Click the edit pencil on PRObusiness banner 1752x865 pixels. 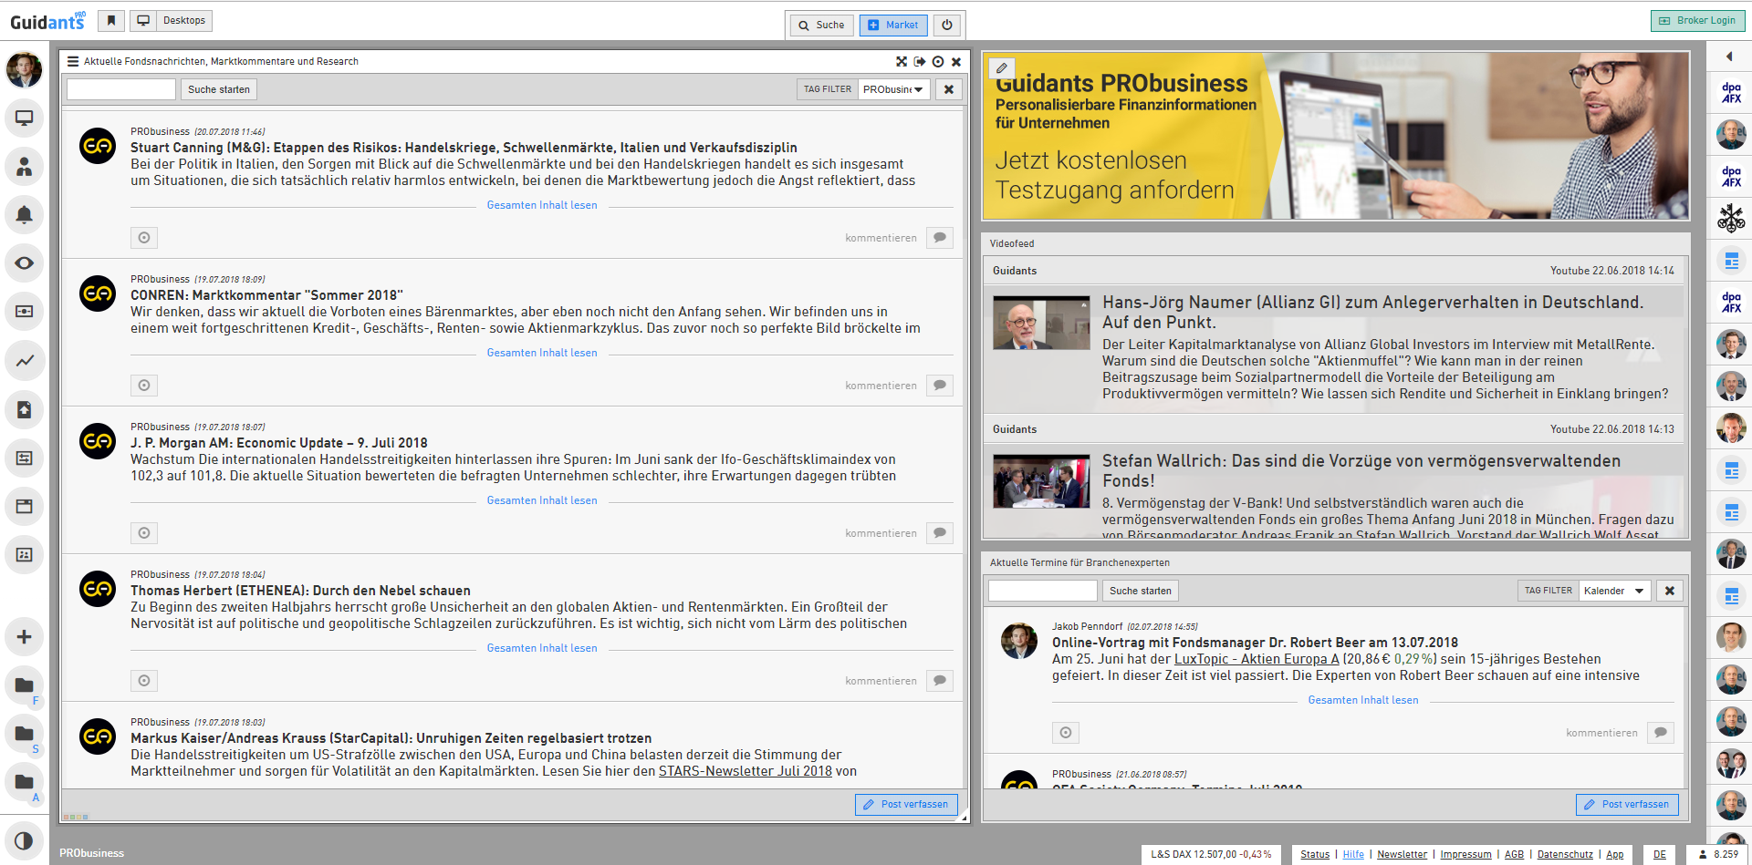coord(1002,68)
